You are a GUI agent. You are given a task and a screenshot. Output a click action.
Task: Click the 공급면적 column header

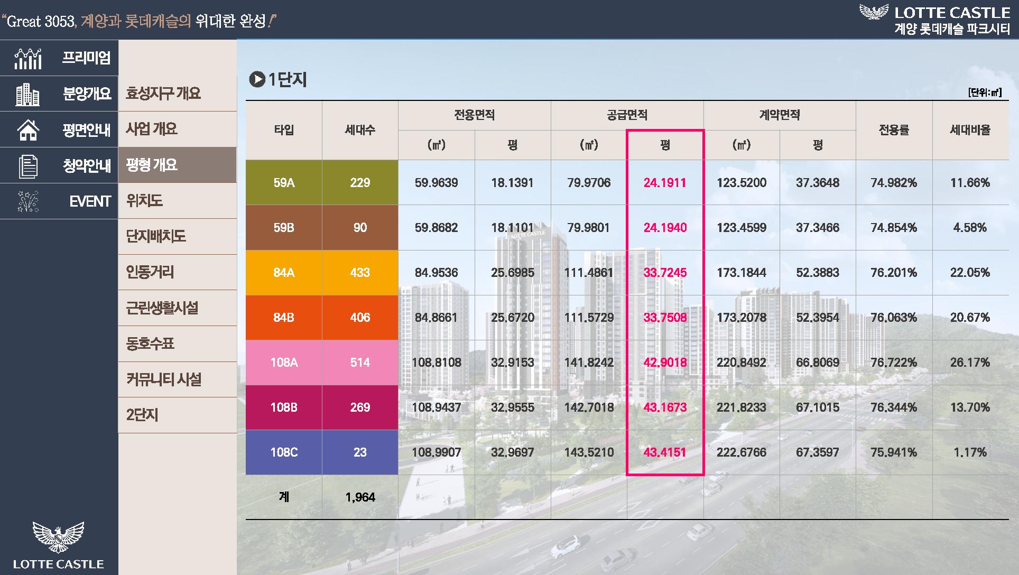tap(627, 115)
